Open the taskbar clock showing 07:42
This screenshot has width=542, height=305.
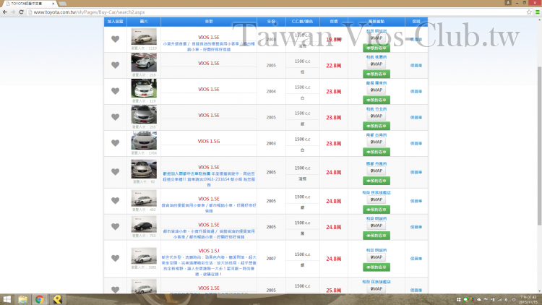click(528, 299)
